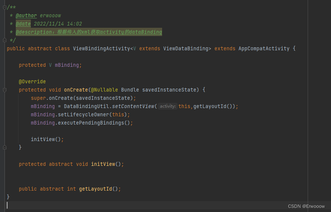Click the author name erwooow

(50, 16)
